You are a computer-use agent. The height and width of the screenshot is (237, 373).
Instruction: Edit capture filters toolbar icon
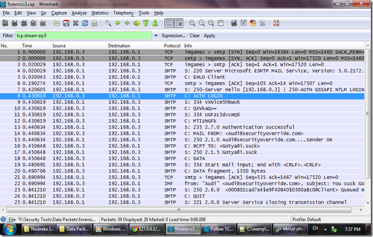point(234,23)
